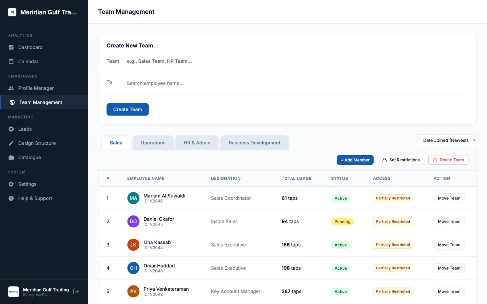Move Team for Priya Venkataraman
Image resolution: width=487 pixels, height=304 pixels.
pyautogui.click(x=449, y=292)
